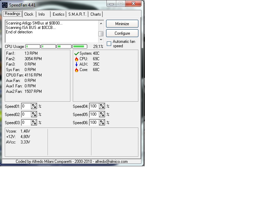The image size is (272, 204).
Task: Show the Charts tab
Action: 96,14
